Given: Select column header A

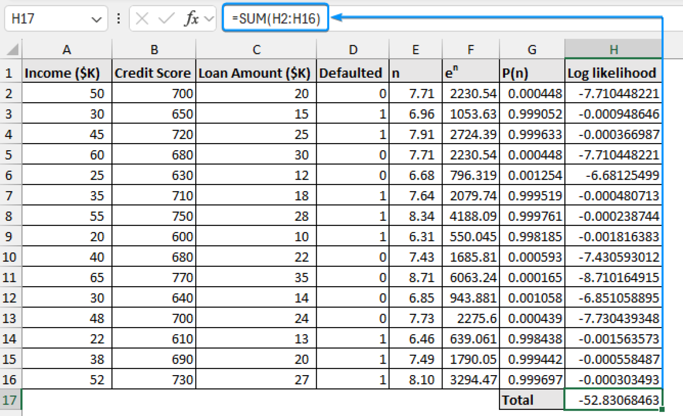Looking at the screenshot, I should point(67,49).
